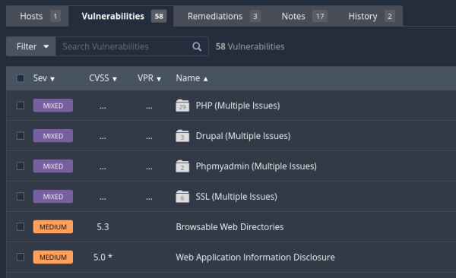Screen dimensions: 456x278
Task: Check the Web Application Information Disclosure checkbox
Action: point(21,257)
